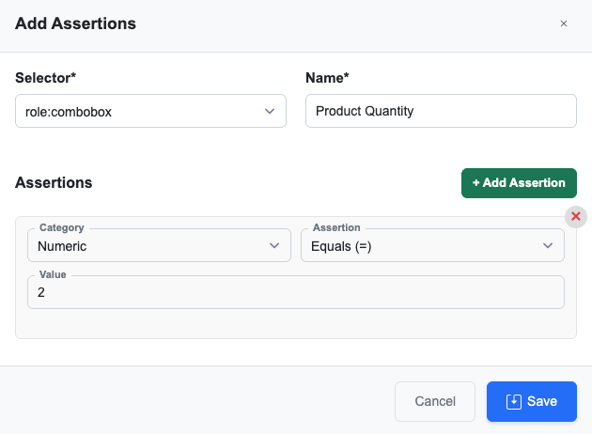Save the assertions

[x=532, y=401]
